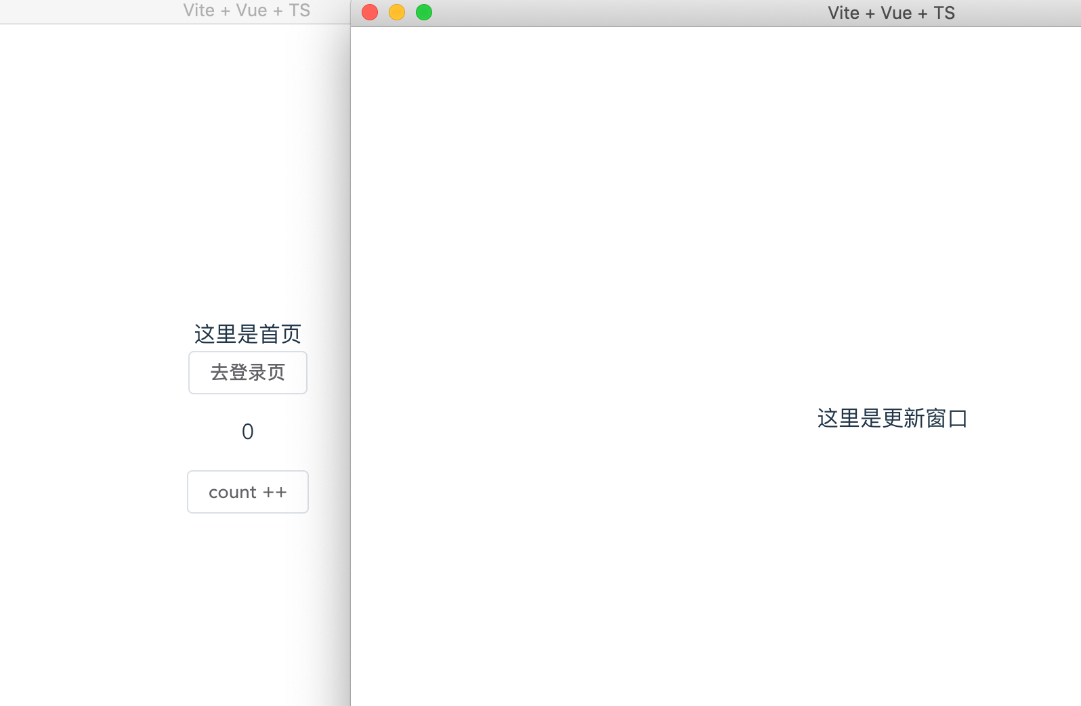
Task: Click the counter value 0
Action: point(248,432)
